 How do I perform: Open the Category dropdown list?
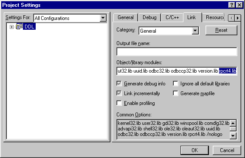(195, 31)
